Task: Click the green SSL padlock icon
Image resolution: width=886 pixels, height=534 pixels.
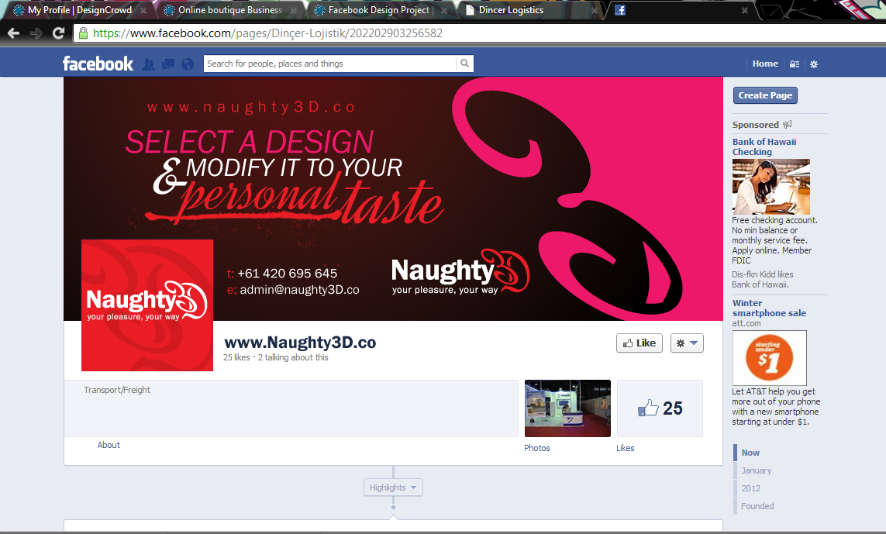Action: (83, 33)
